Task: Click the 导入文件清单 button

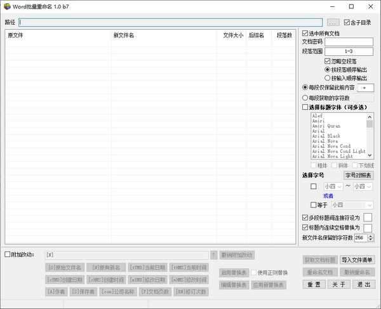Action: tap(357, 260)
